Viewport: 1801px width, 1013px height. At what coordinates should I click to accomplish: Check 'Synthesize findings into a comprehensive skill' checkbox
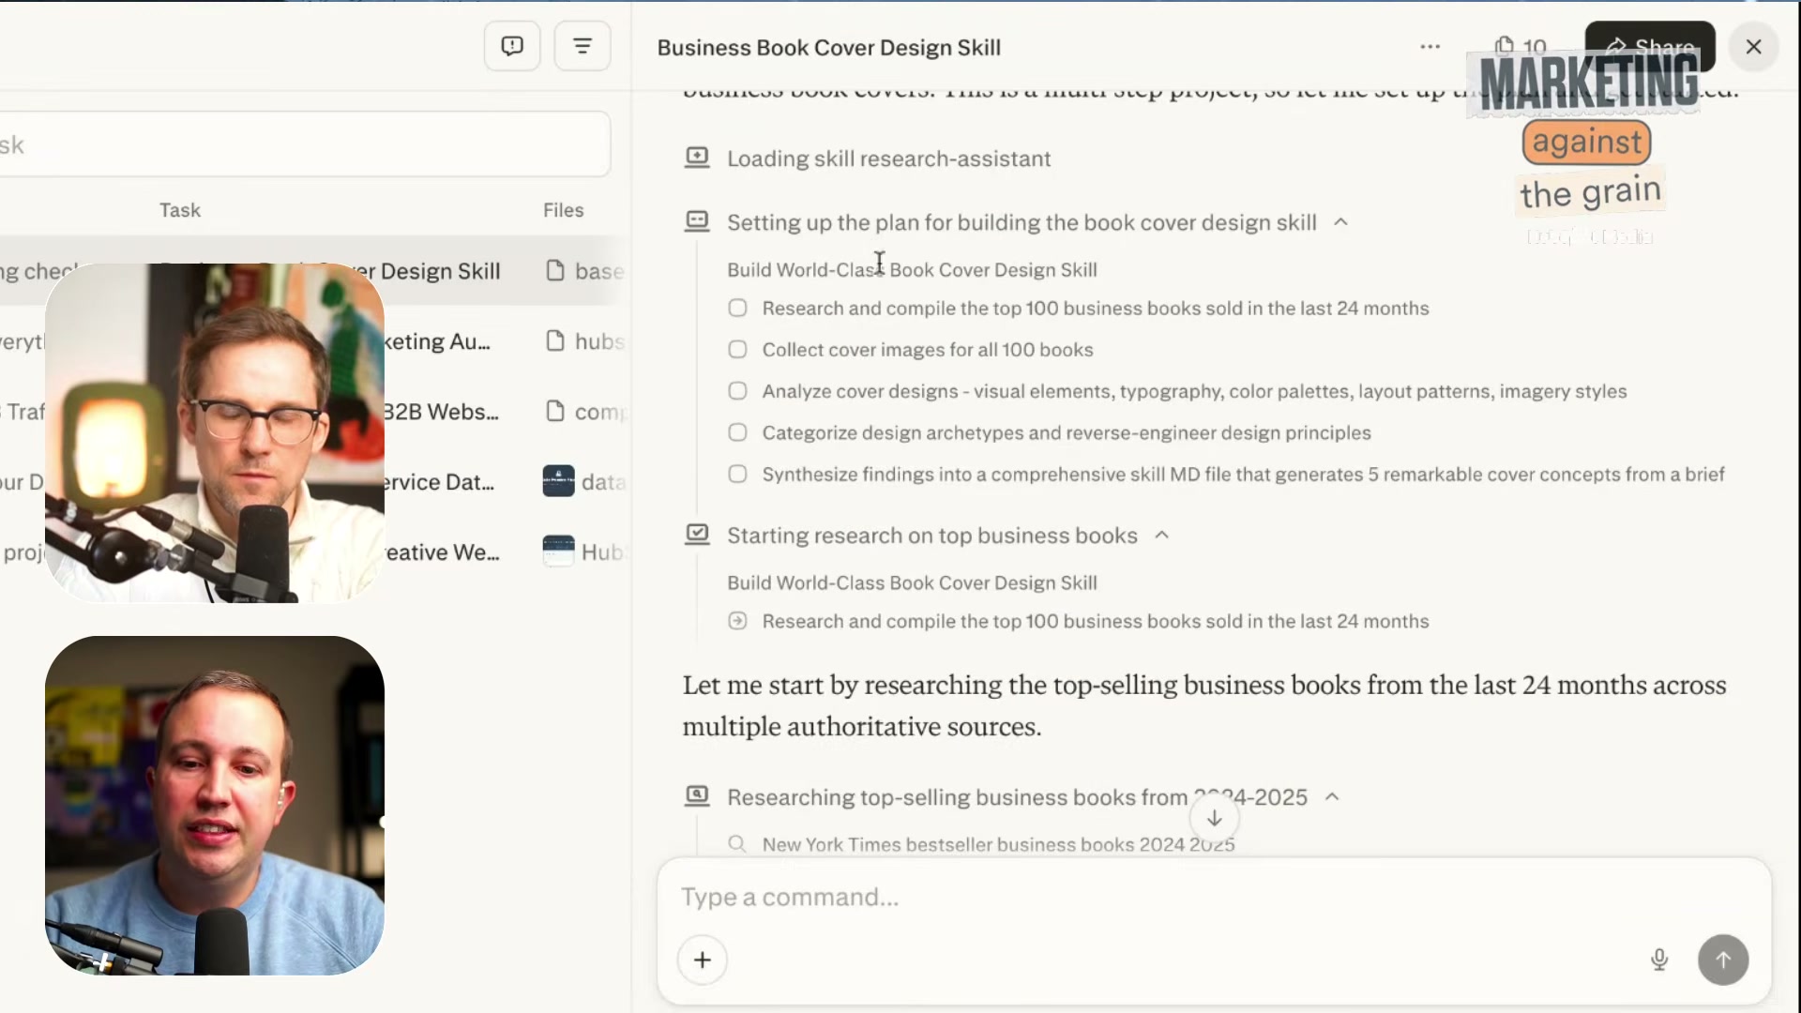click(737, 475)
